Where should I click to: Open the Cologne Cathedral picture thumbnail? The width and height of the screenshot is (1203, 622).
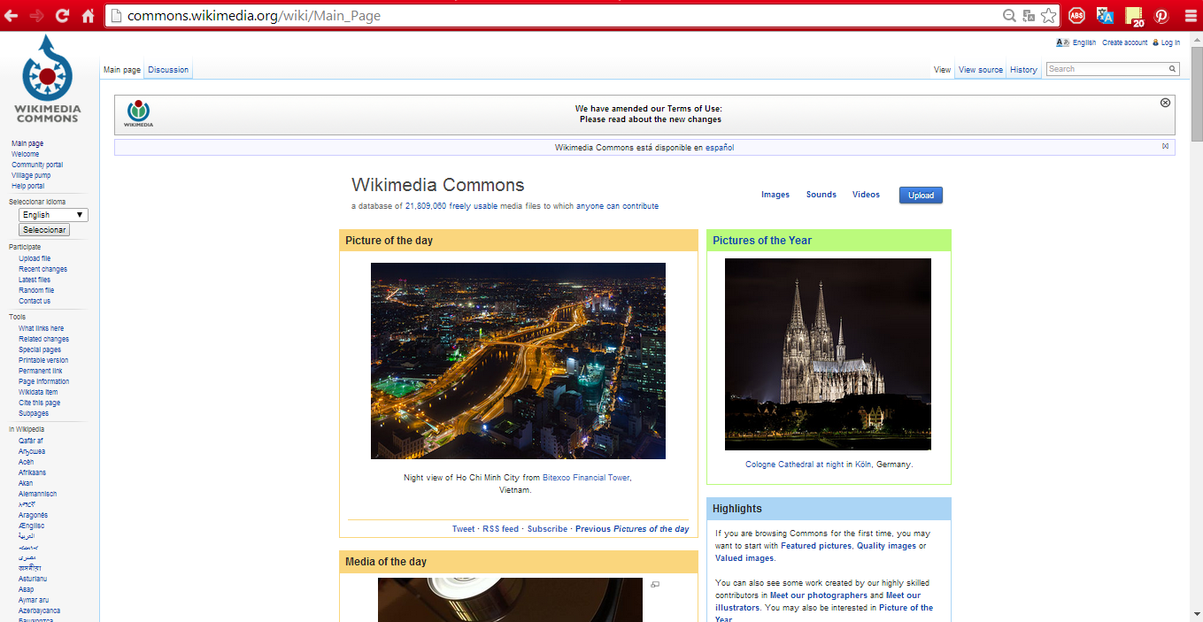tap(828, 354)
